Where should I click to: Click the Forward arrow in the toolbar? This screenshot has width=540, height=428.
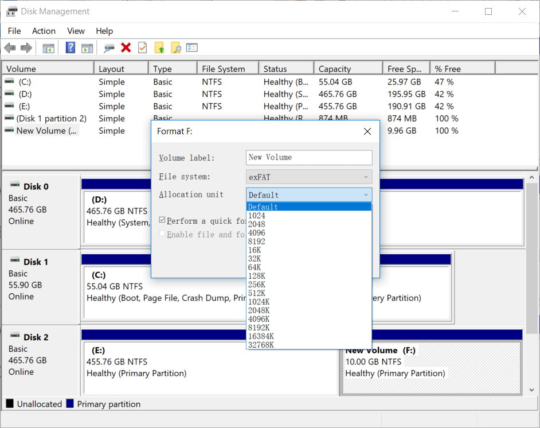point(26,48)
